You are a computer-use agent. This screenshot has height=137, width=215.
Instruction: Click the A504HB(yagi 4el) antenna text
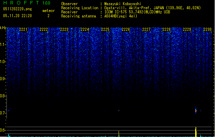pos(121,16)
